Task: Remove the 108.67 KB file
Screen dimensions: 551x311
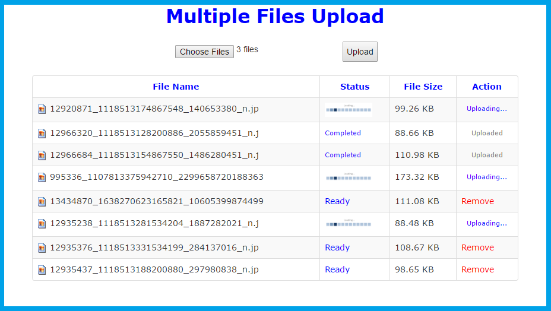Action: click(x=477, y=247)
